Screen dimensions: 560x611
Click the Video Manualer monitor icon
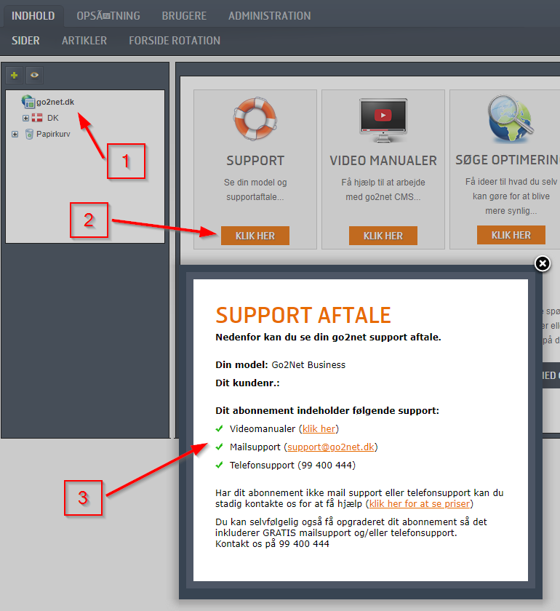383,116
